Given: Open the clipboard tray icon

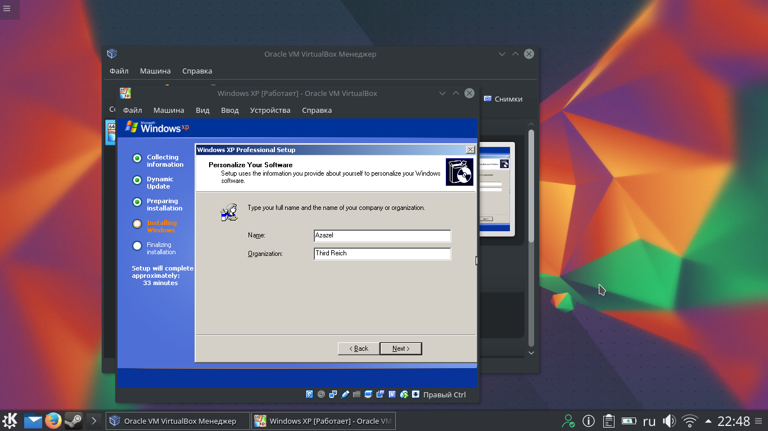Looking at the screenshot, I should pos(608,420).
